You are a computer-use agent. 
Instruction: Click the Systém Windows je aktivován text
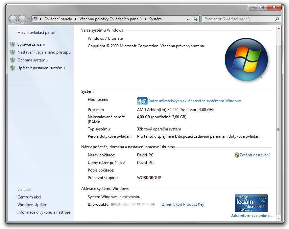(x=114, y=197)
